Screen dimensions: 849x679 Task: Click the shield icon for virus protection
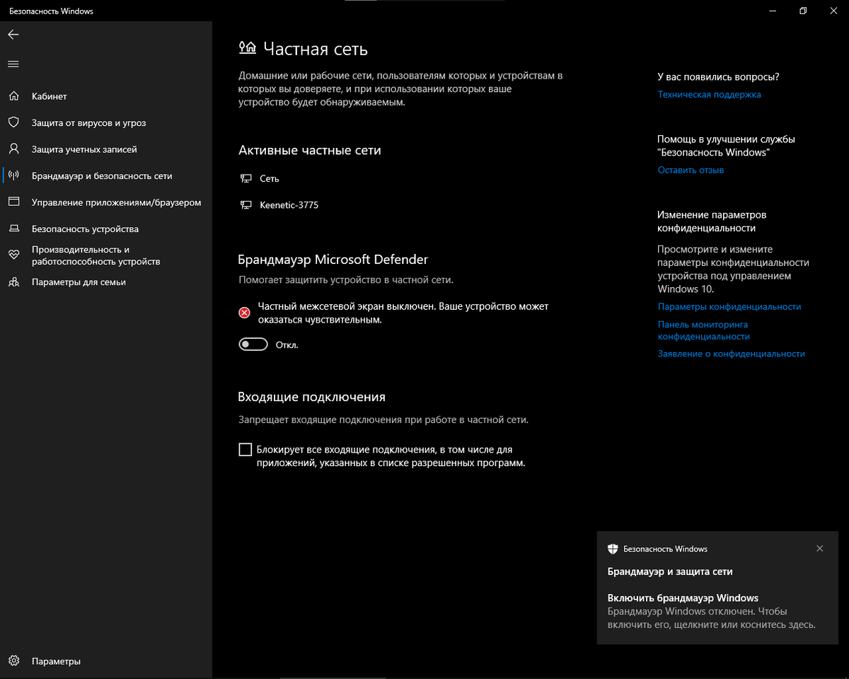(13, 122)
